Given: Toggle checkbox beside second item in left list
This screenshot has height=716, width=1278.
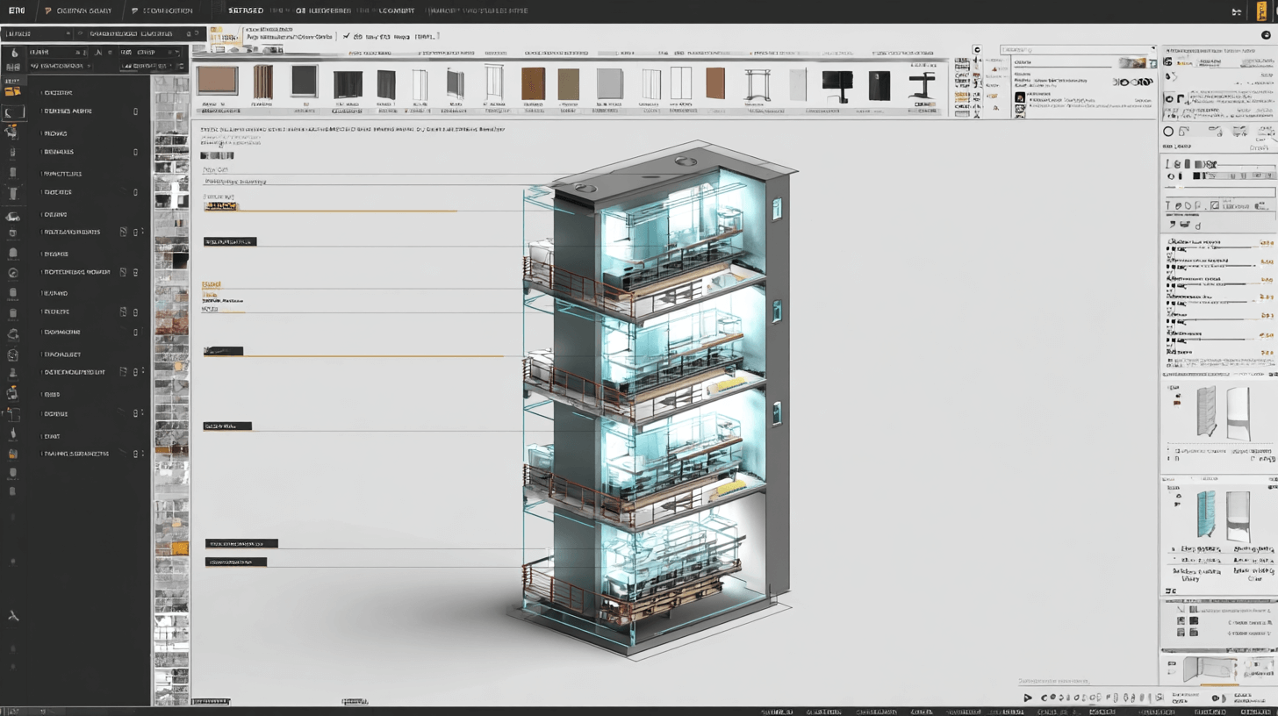Looking at the screenshot, I should pyautogui.click(x=135, y=111).
